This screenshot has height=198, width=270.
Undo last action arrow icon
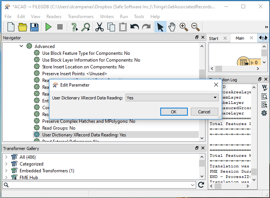click(x=135, y=27)
